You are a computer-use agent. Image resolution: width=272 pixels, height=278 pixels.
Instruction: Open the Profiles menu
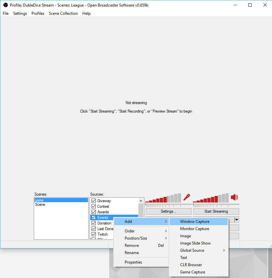click(38, 13)
